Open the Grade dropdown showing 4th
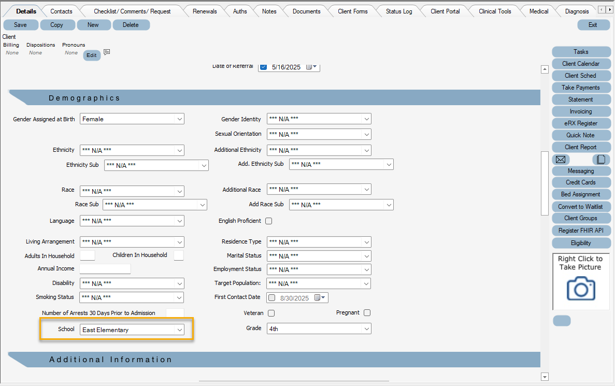615x386 pixels. tap(366, 328)
